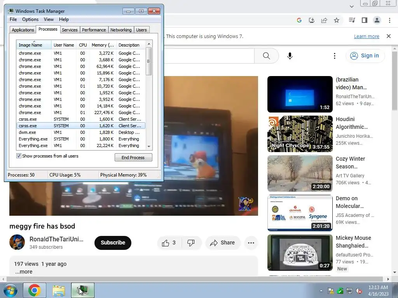Screen dimensions: 398x298
Task: Like the video with thumbs up
Action: (x=169, y=243)
